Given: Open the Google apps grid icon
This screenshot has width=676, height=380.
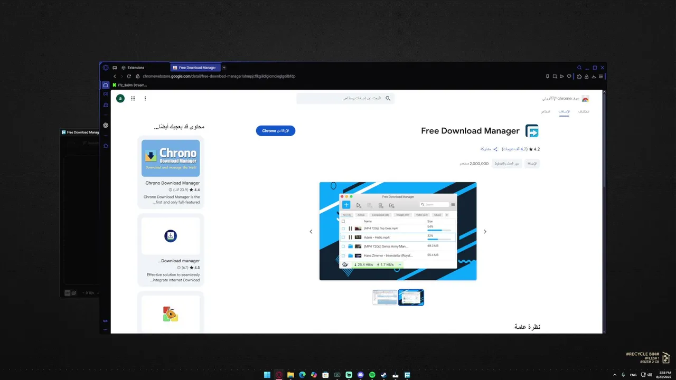Looking at the screenshot, I should [133, 98].
